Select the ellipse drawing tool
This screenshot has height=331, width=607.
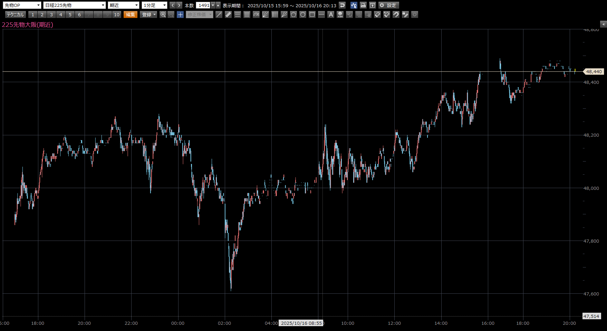tap(303, 14)
